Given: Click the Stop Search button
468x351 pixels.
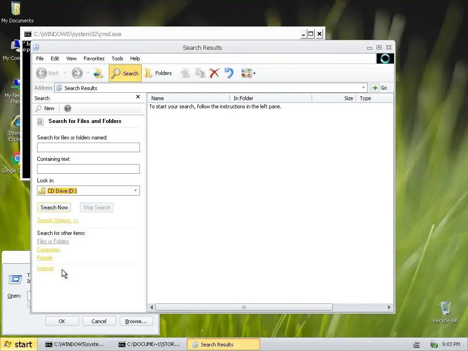Looking at the screenshot, I should 97,207.
